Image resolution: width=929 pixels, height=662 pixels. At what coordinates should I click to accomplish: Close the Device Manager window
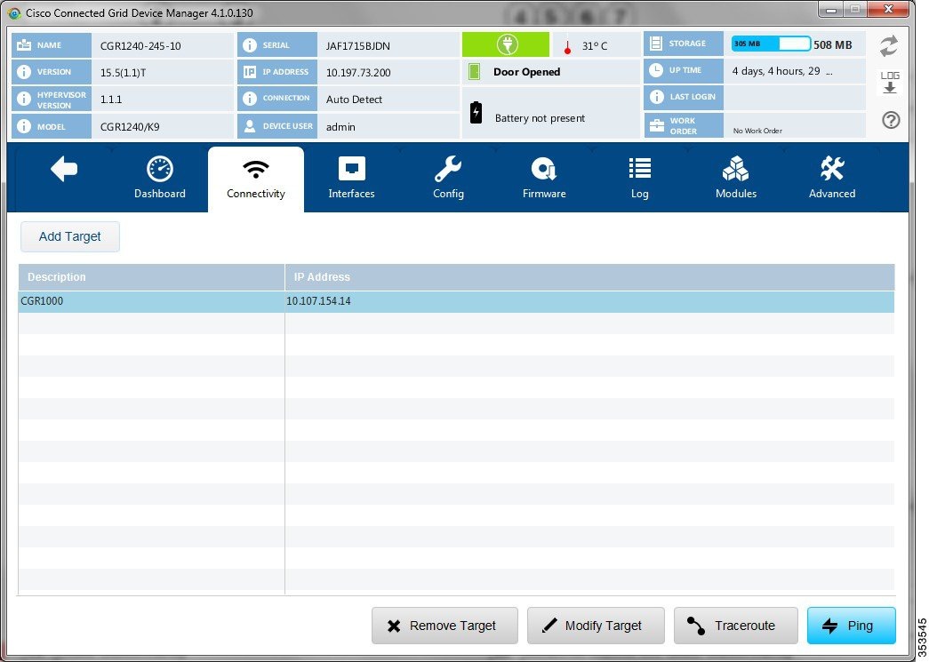tap(888, 9)
